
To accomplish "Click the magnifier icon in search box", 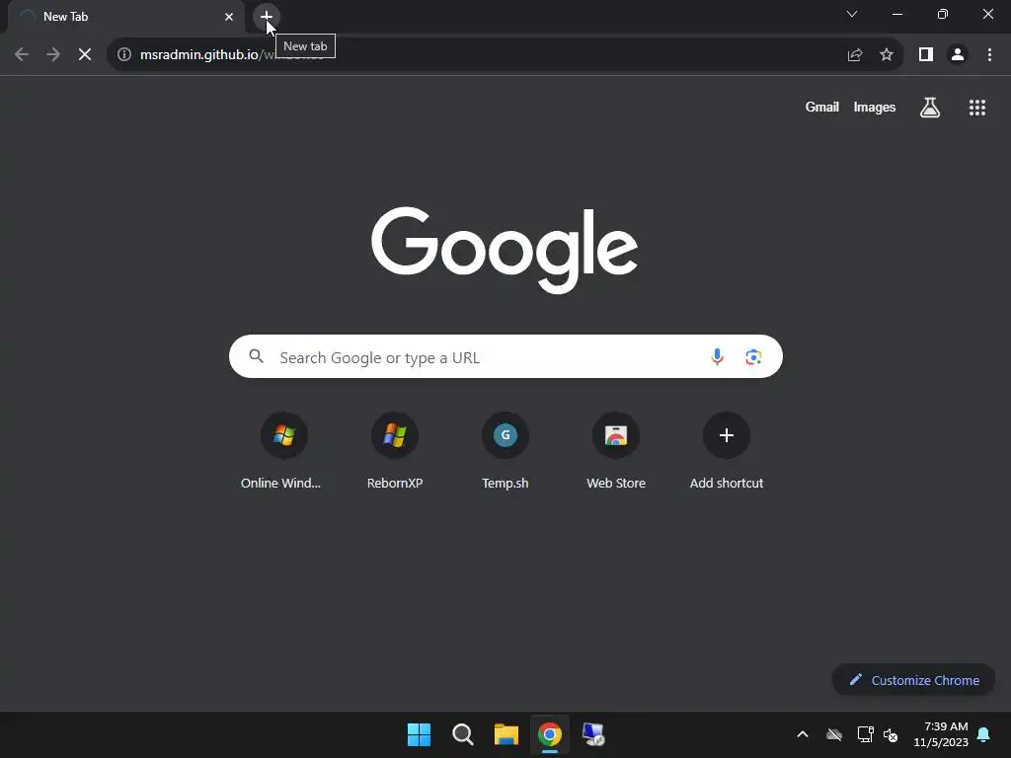I will (257, 356).
